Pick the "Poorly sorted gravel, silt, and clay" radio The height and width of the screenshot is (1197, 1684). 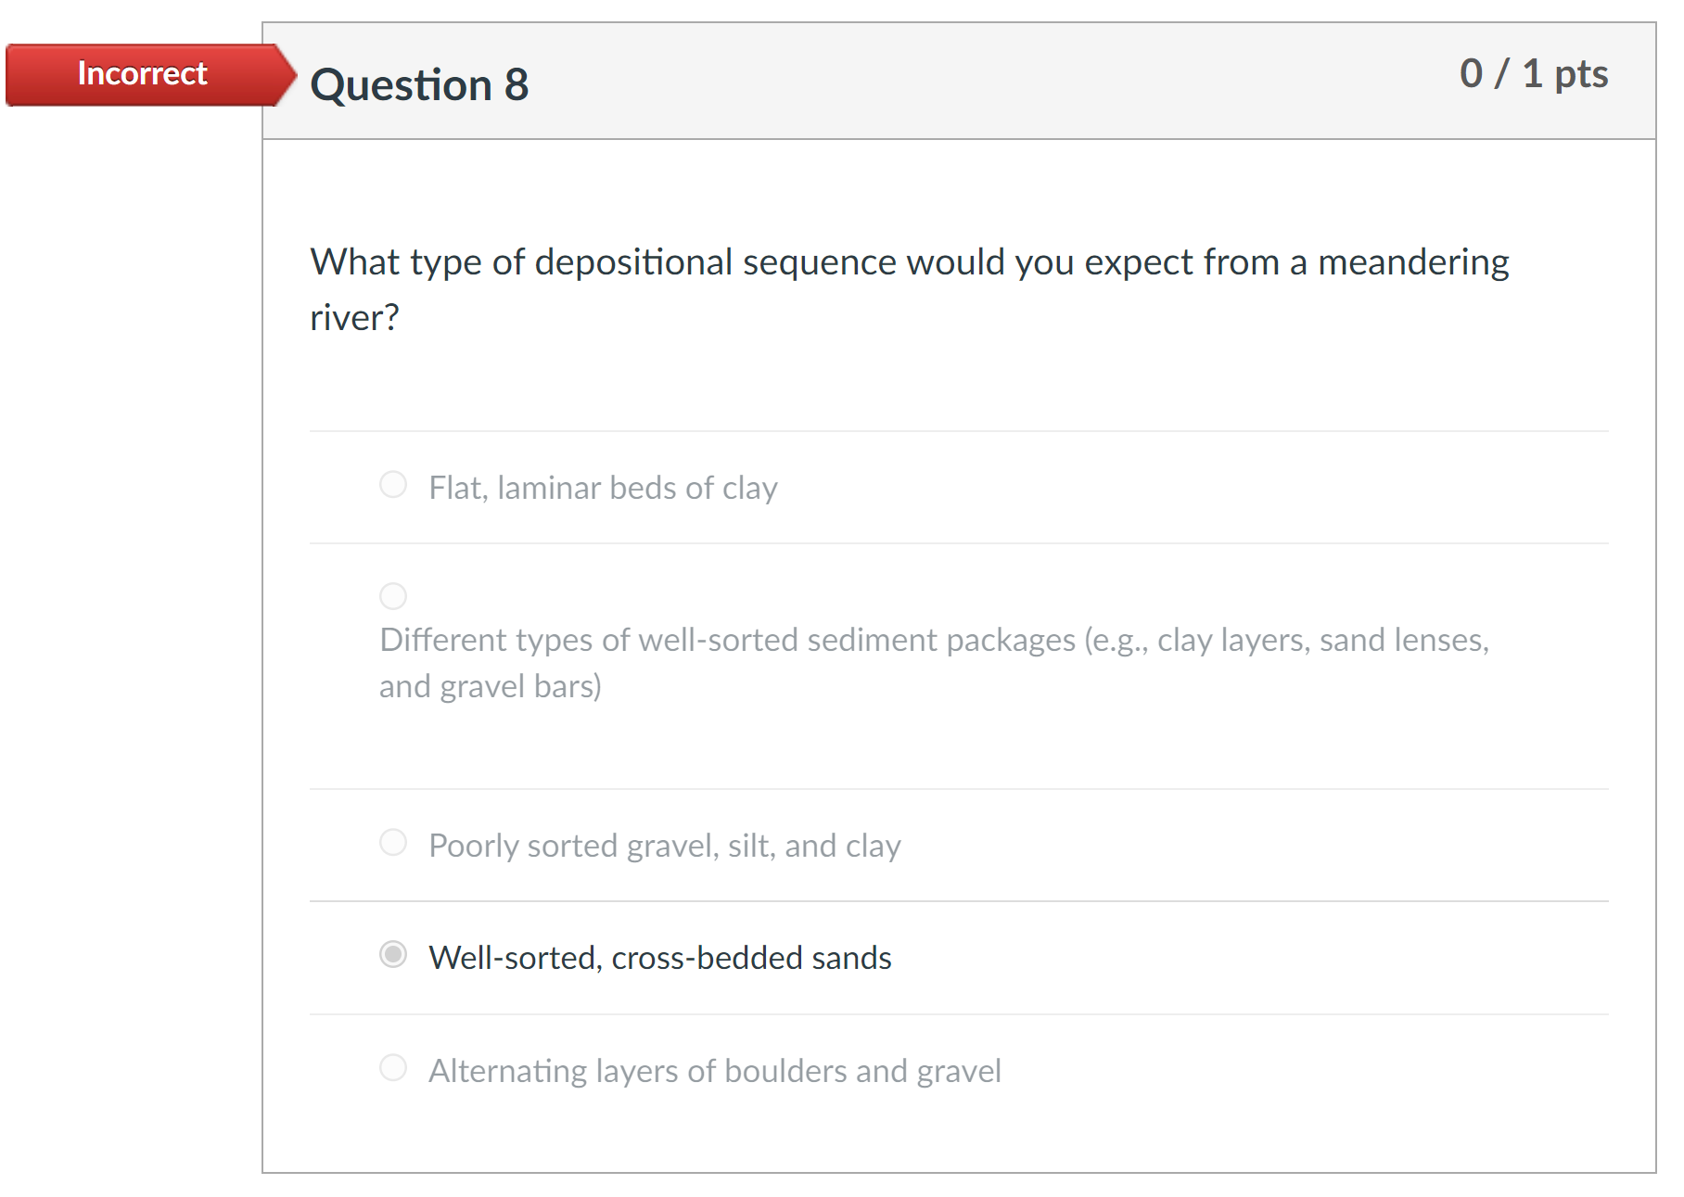pyautogui.click(x=393, y=843)
